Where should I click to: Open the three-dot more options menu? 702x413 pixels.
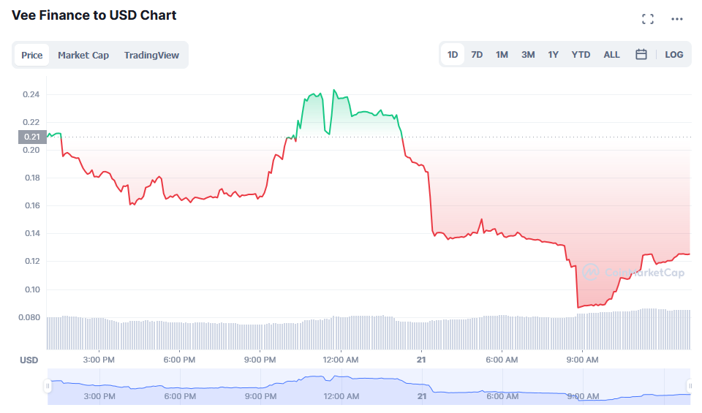pos(676,19)
